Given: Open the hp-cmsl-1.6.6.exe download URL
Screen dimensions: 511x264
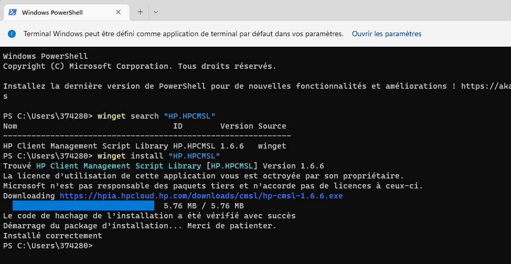Looking at the screenshot, I should coord(201,196).
